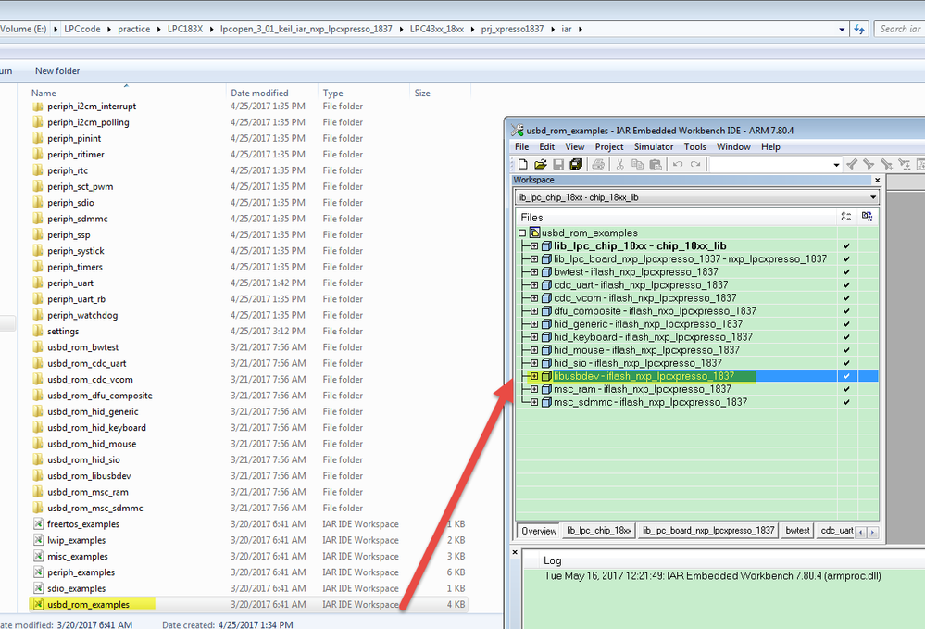Expand the lib_lpc_chip_18xx project node
925x629 pixels.
(x=534, y=245)
